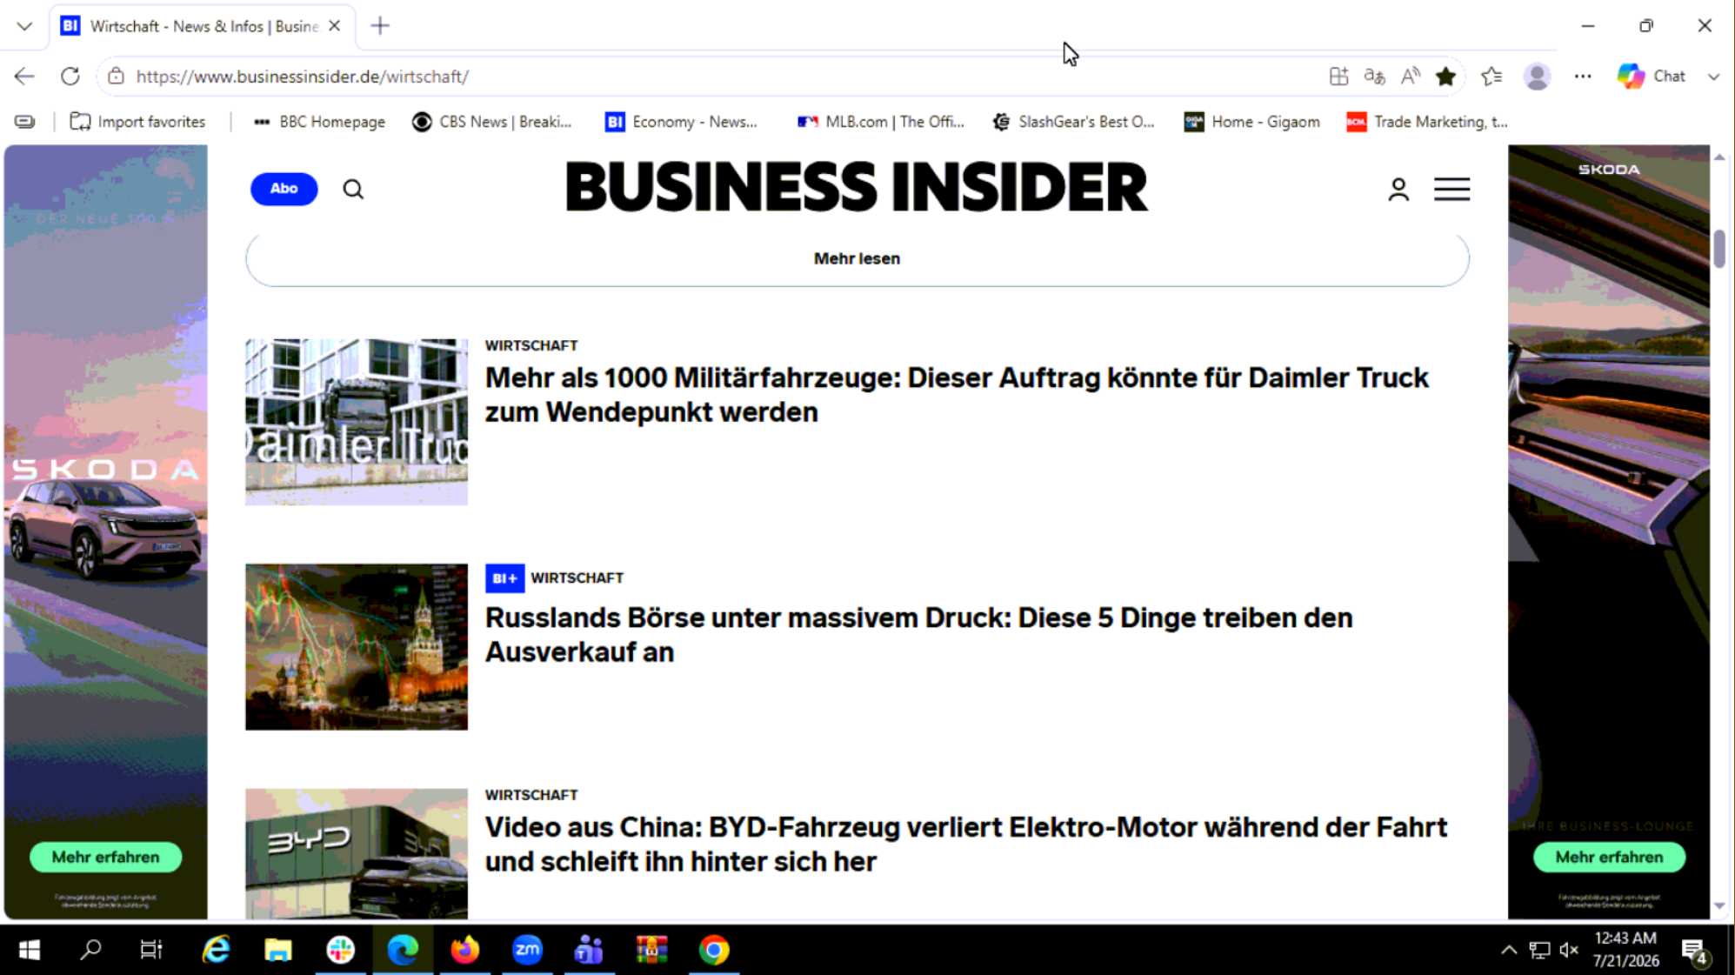This screenshot has width=1735, height=975.
Task: Open the SlashGear's Best bookmark
Action: [1073, 122]
